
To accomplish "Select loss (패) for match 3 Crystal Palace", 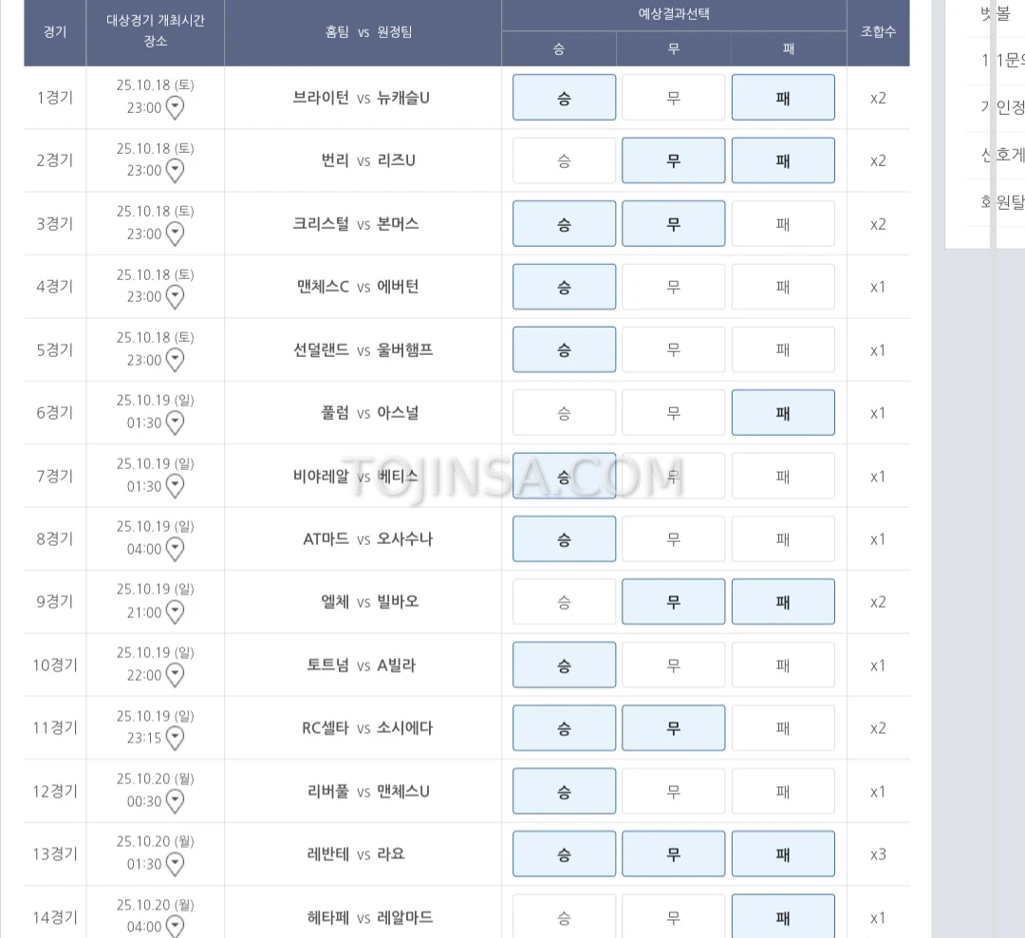I will coord(783,224).
